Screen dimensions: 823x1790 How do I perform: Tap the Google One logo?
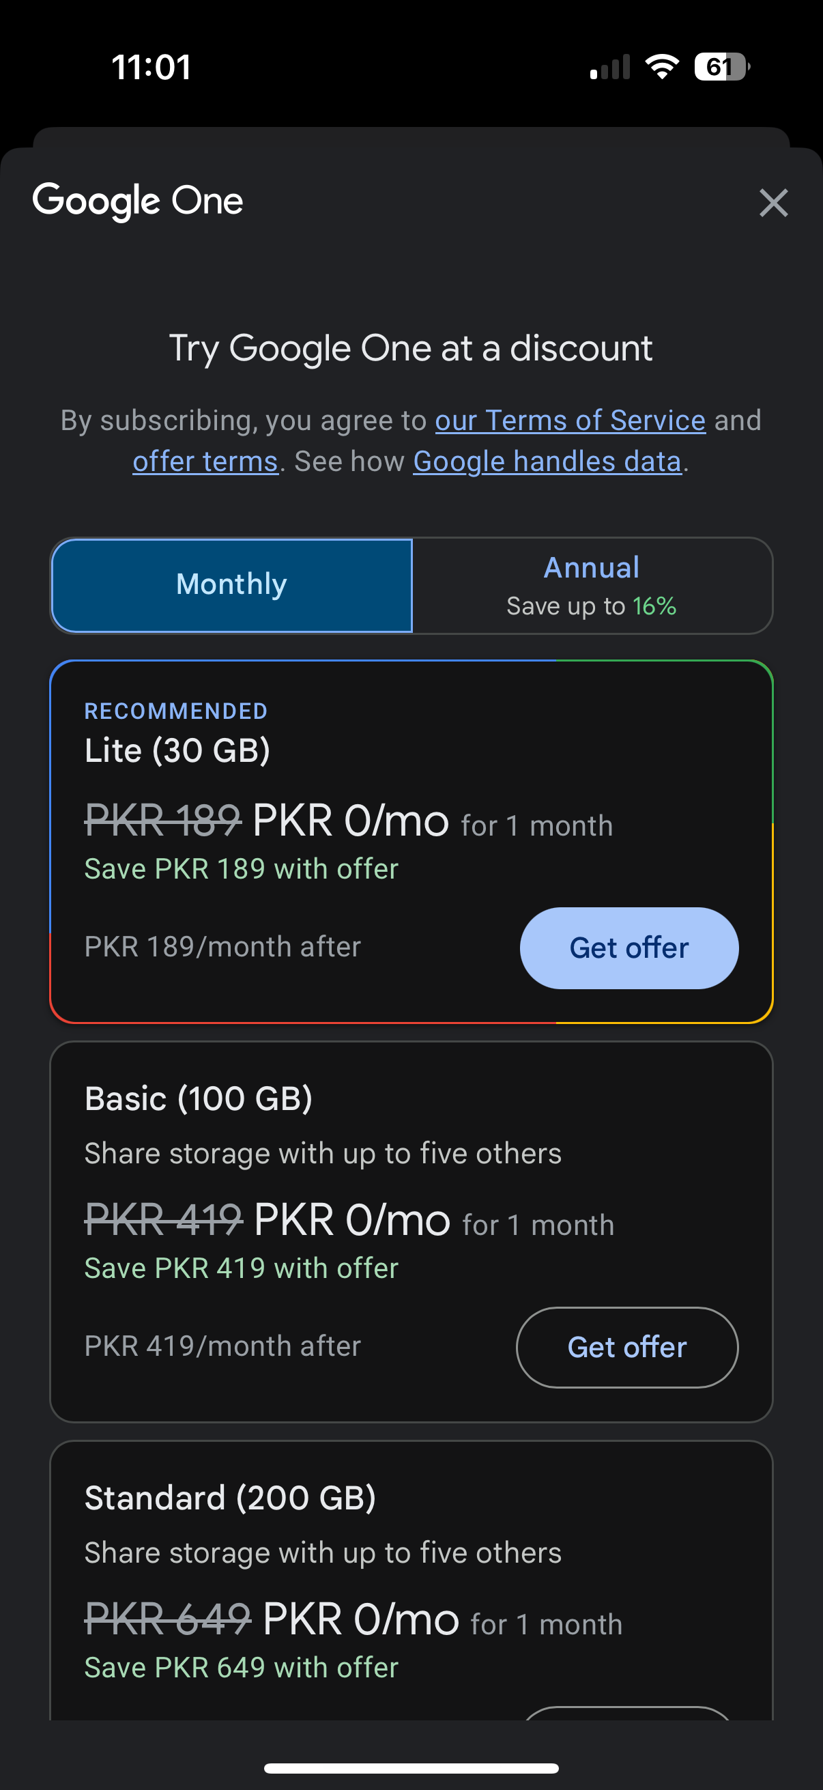coord(138,201)
